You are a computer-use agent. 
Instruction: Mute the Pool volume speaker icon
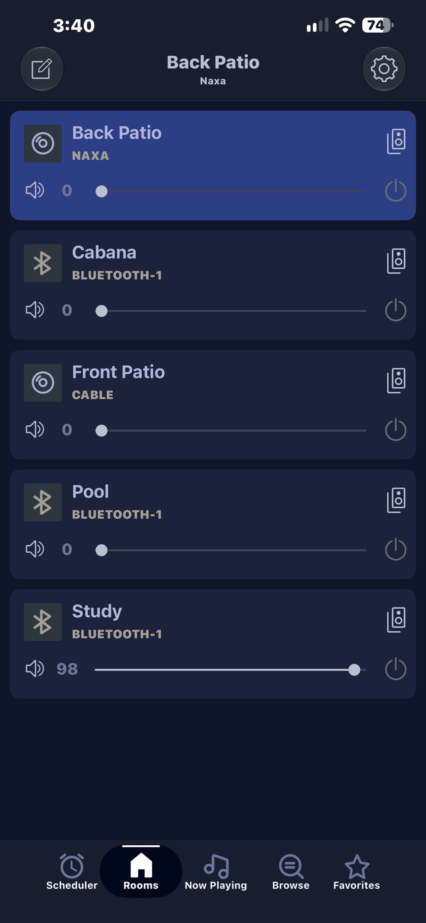pos(35,549)
